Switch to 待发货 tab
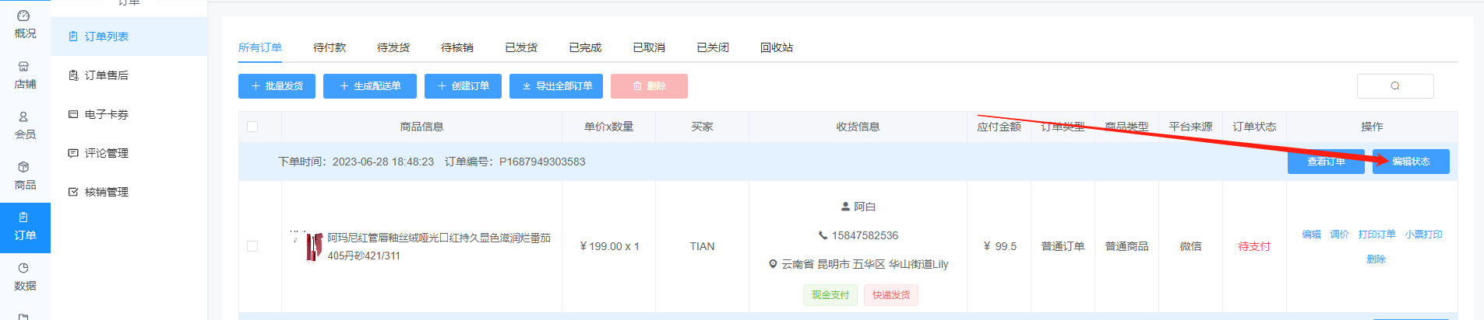Screen dimensions: 1484x320 click(393, 47)
